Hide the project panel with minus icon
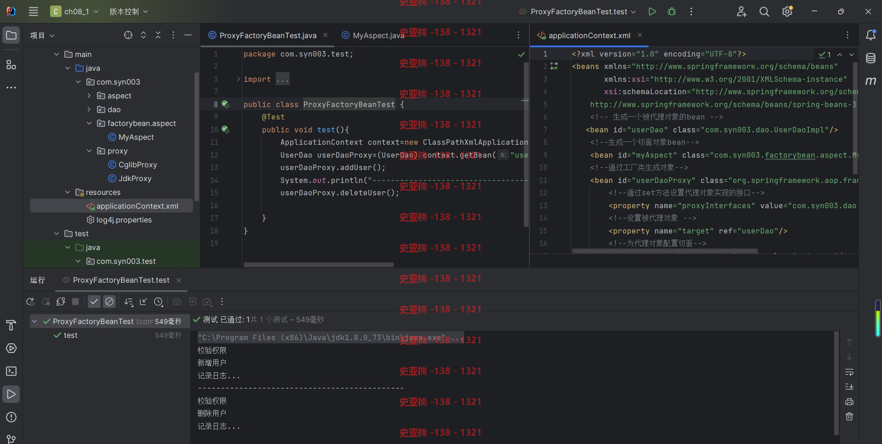Viewport: 882px width, 444px height. pyautogui.click(x=188, y=35)
